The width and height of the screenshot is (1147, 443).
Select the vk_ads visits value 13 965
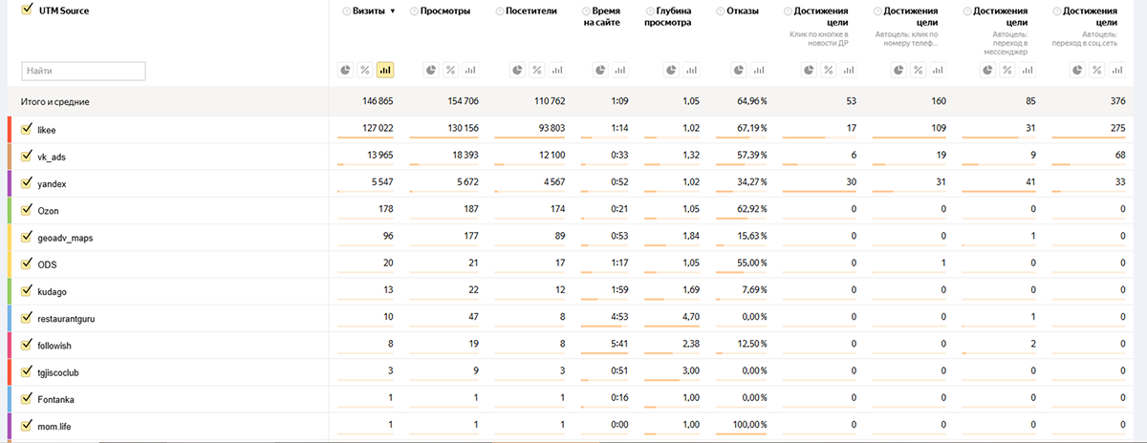click(x=379, y=155)
